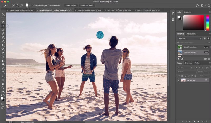Screen dimensions: 211x123
Task: Click the hue spectrum slider strip
Action: (208, 23)
